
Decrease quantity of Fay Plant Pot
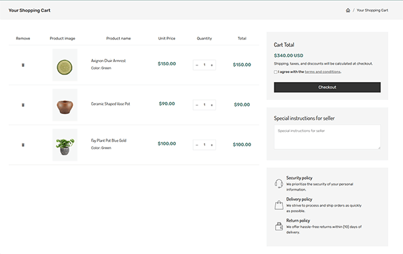click(197, 145)
